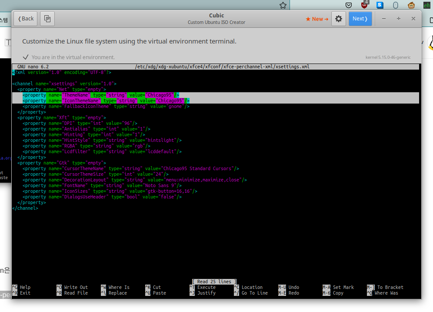Open the monkey face extension icon
The height and width of the screenshot is (312, 433).
(x=411, y=5)
